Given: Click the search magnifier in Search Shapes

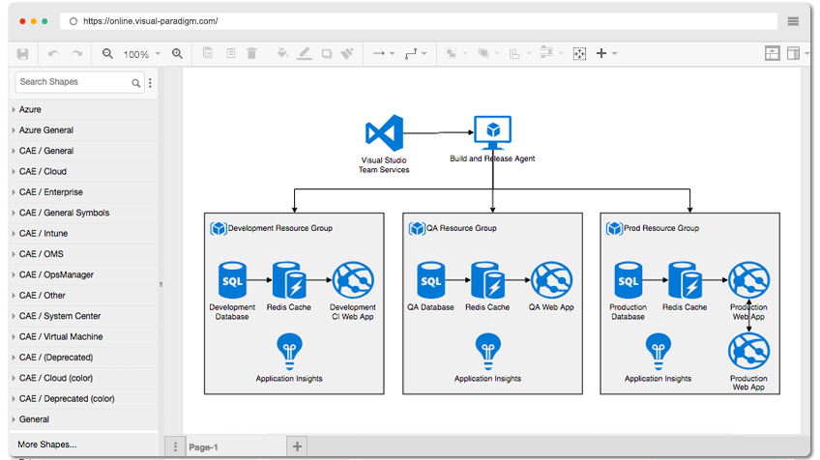Looking at the screenshot, I should point(136,82).
